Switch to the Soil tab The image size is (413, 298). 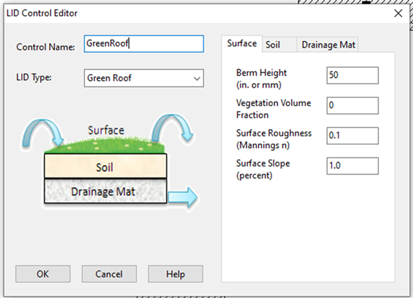click(x=273, y=45)
